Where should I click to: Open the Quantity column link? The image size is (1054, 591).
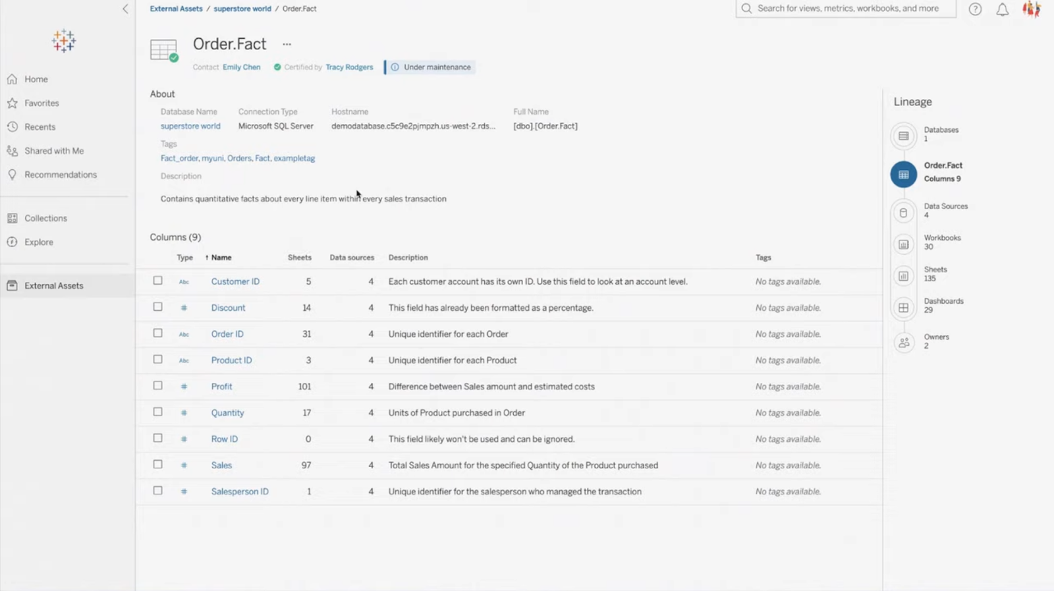coord(227,413)
